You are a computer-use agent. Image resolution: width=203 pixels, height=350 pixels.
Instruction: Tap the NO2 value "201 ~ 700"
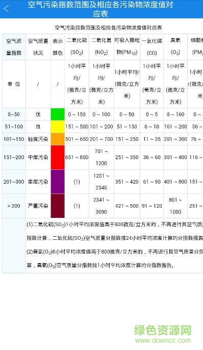[102, 139]
